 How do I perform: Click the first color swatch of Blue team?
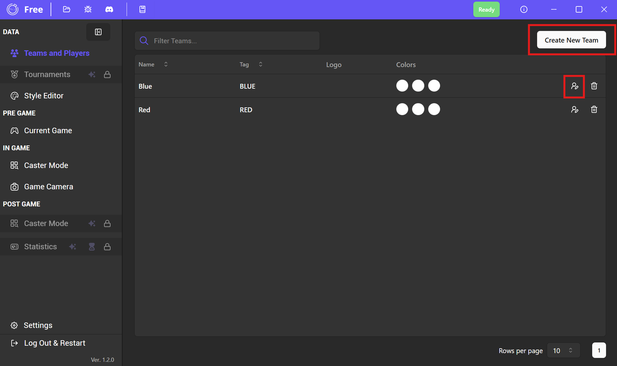coord(402,86)
